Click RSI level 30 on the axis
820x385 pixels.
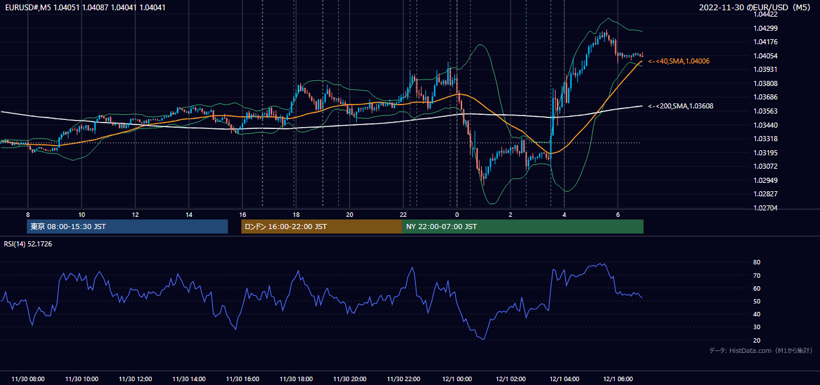click(x=757, y=327)
